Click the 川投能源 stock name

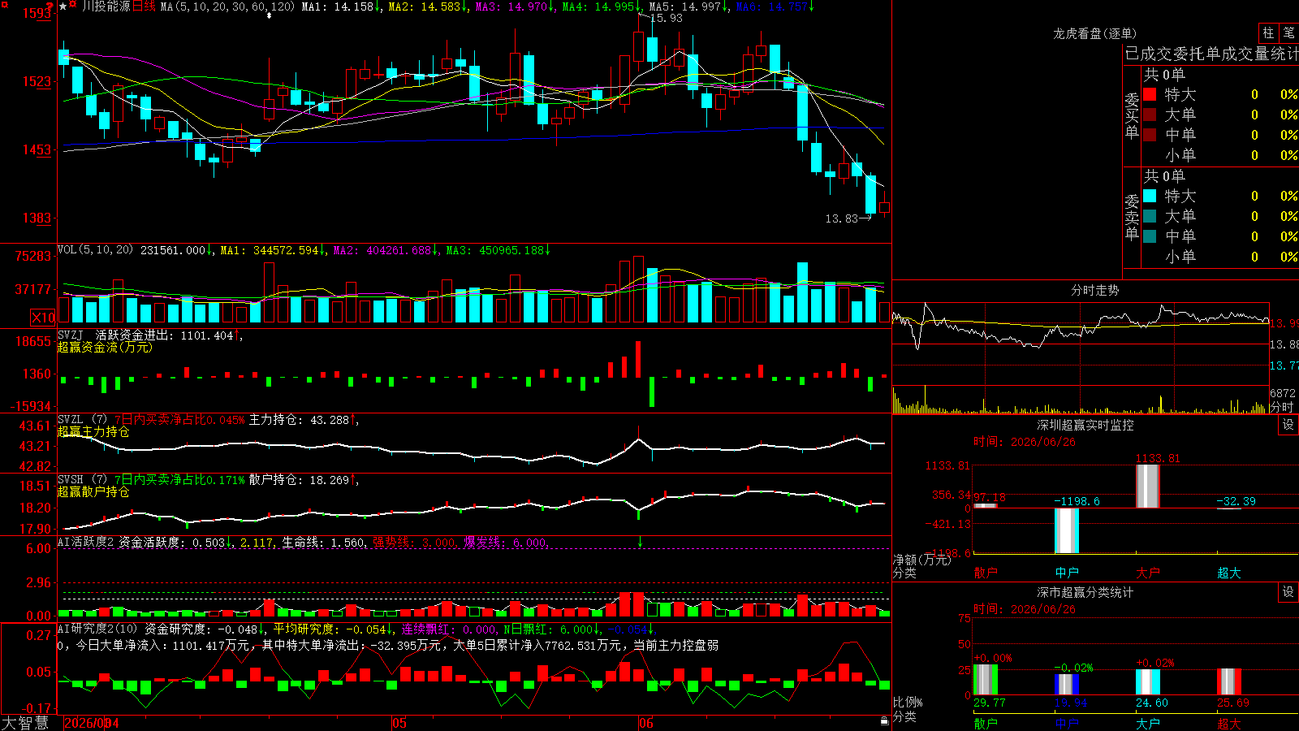click(x=106, y=6)
